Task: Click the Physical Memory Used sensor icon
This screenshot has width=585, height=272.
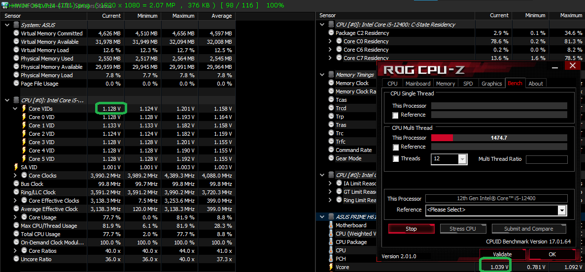Action: pos(16,59)
